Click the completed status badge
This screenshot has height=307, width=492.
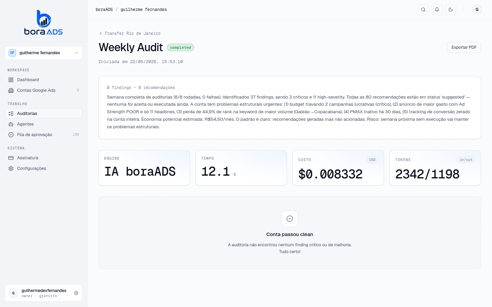[180, 47]
